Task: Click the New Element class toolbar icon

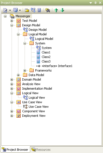Action: [x=39, y=10]
